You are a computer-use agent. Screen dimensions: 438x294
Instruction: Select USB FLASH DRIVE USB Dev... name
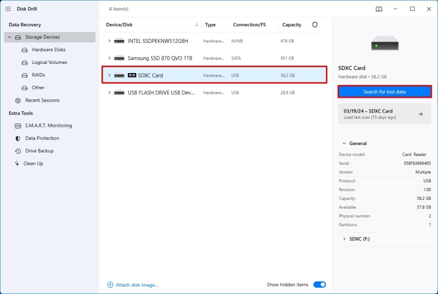point(161,92)
